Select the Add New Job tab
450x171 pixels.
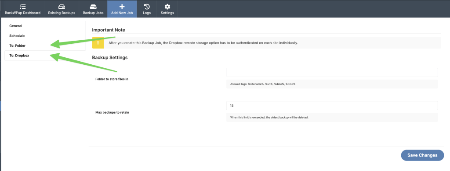coord(122,9)
